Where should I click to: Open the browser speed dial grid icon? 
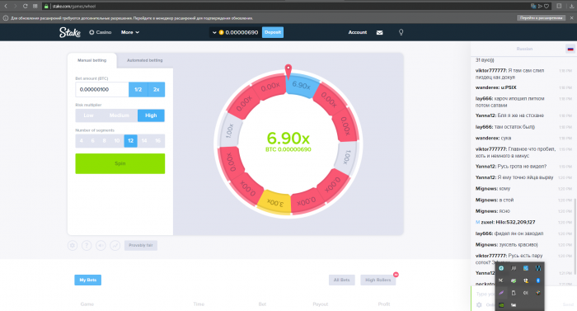coord(35,6)
